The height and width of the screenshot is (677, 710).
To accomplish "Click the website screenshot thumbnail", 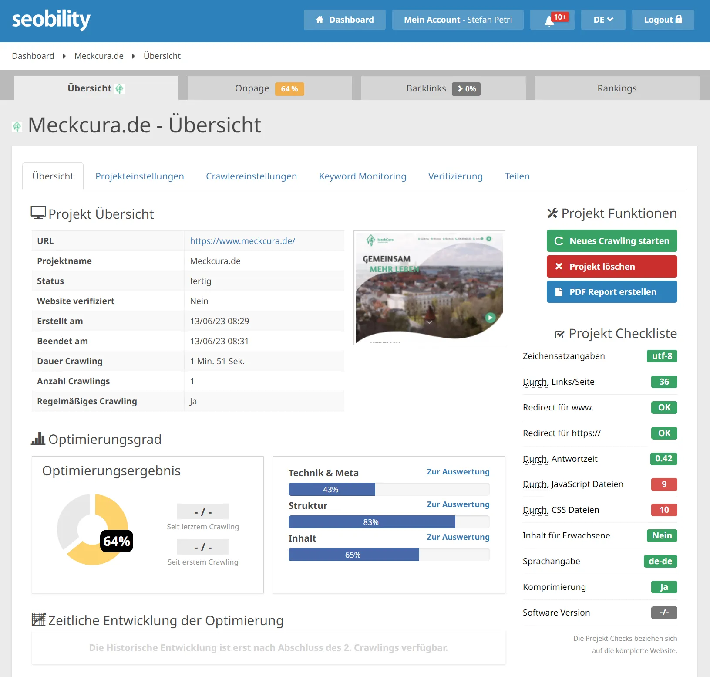I will click(429, 288).
